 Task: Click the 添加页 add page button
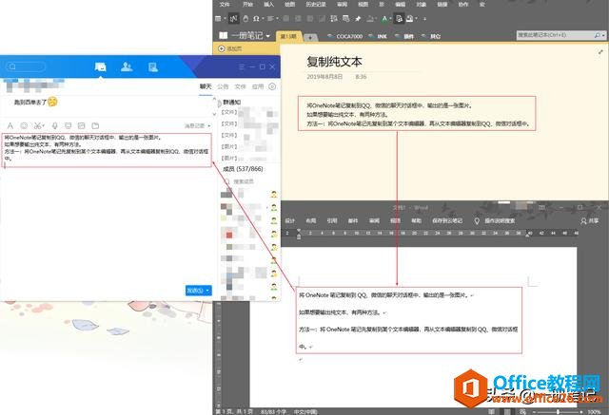230,48
